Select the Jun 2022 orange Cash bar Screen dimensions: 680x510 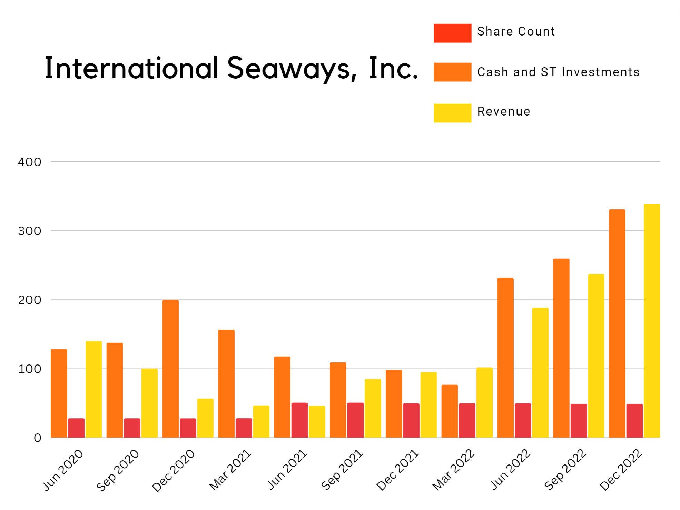[505, 358]
